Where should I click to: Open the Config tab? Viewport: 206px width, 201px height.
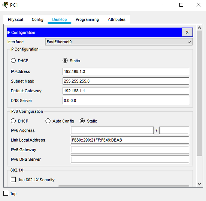pos(37,19)
